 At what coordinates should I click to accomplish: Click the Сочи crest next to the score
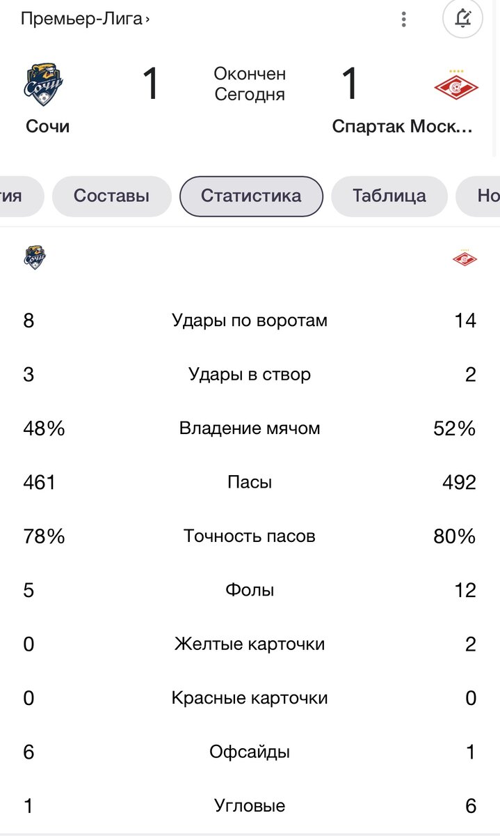[x=45, y=82]
